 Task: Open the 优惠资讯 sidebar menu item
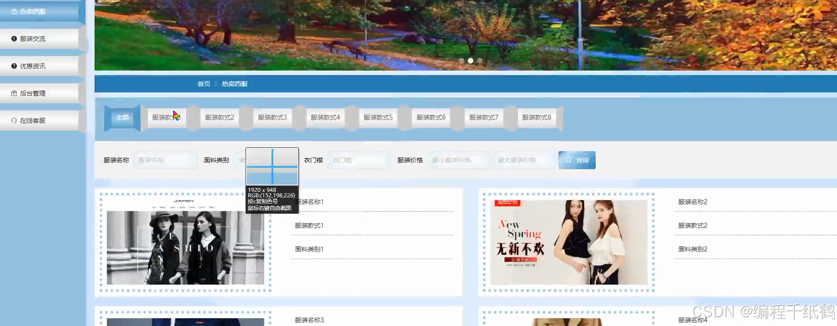(40, 66)
